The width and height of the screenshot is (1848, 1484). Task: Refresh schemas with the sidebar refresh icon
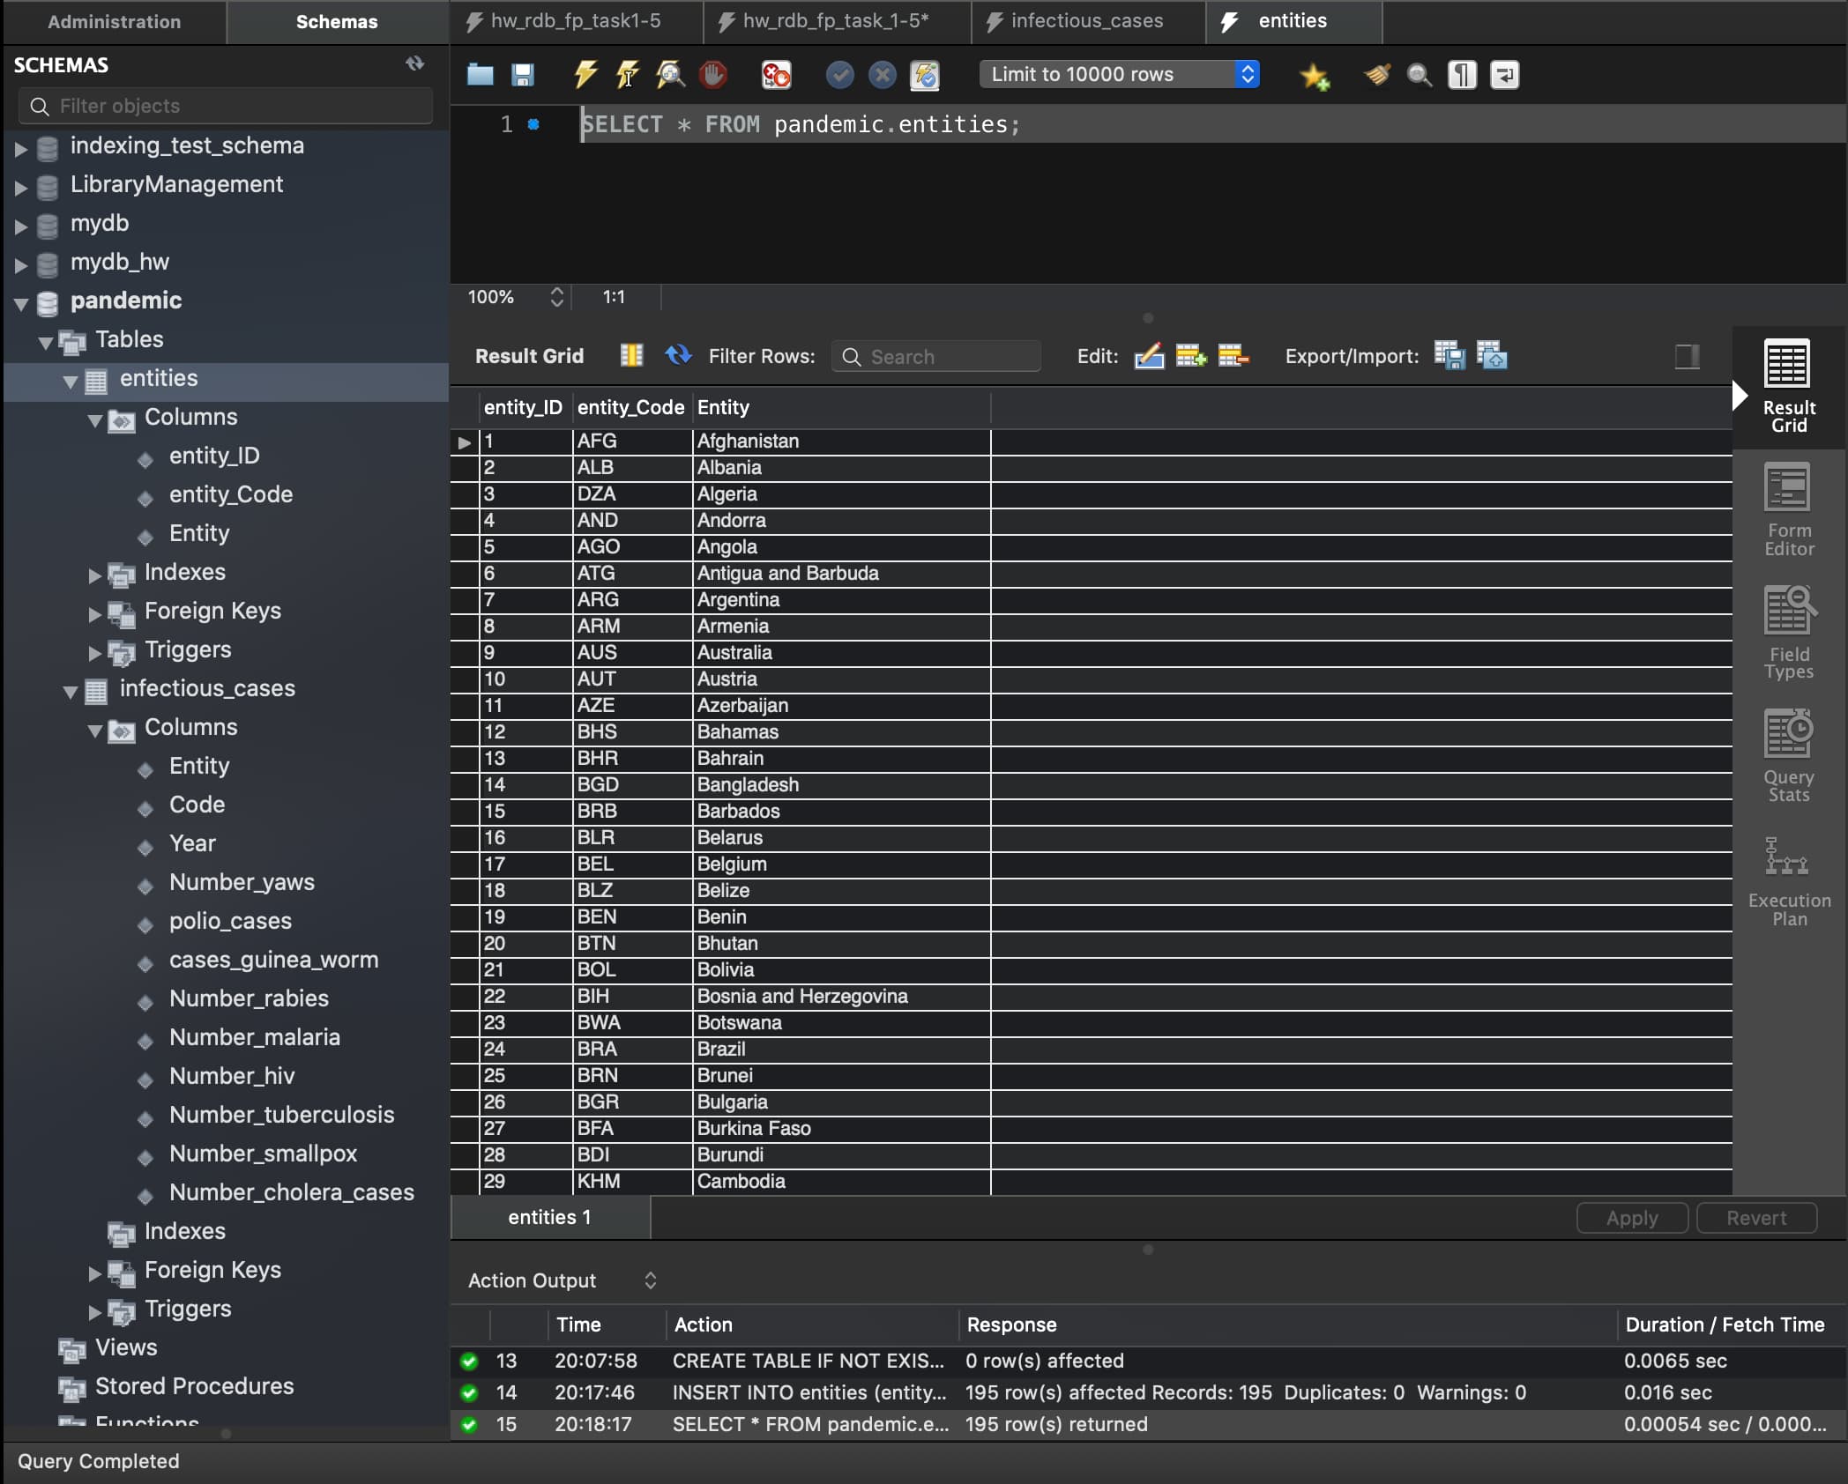[414, 63]
